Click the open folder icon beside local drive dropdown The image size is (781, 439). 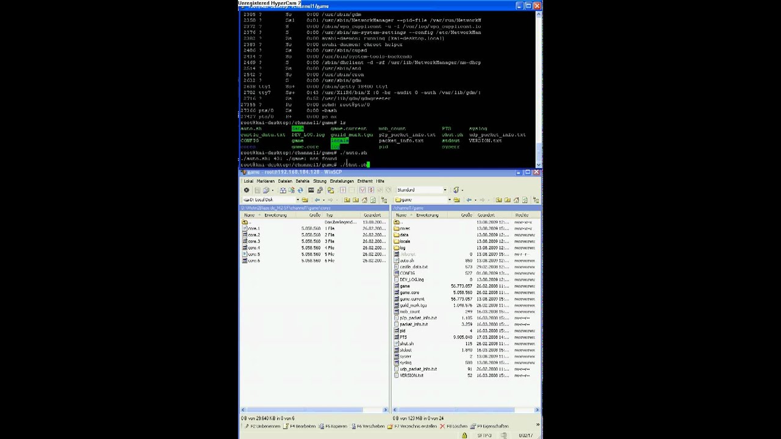305,200
